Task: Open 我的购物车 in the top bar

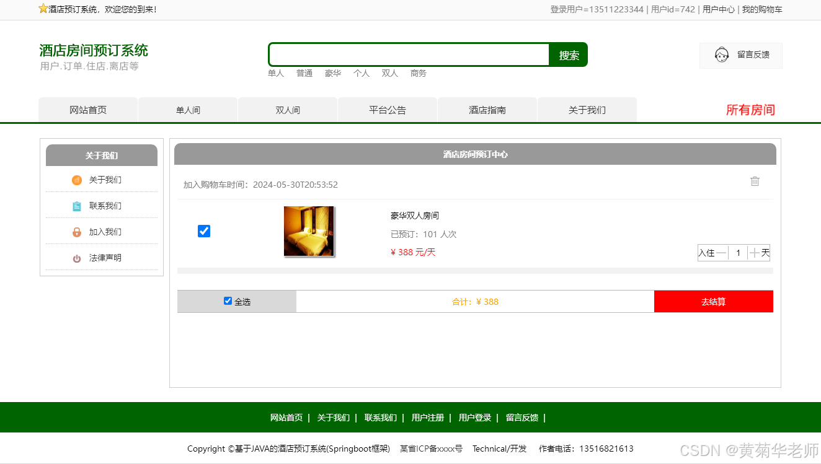Action: point(761,9)
